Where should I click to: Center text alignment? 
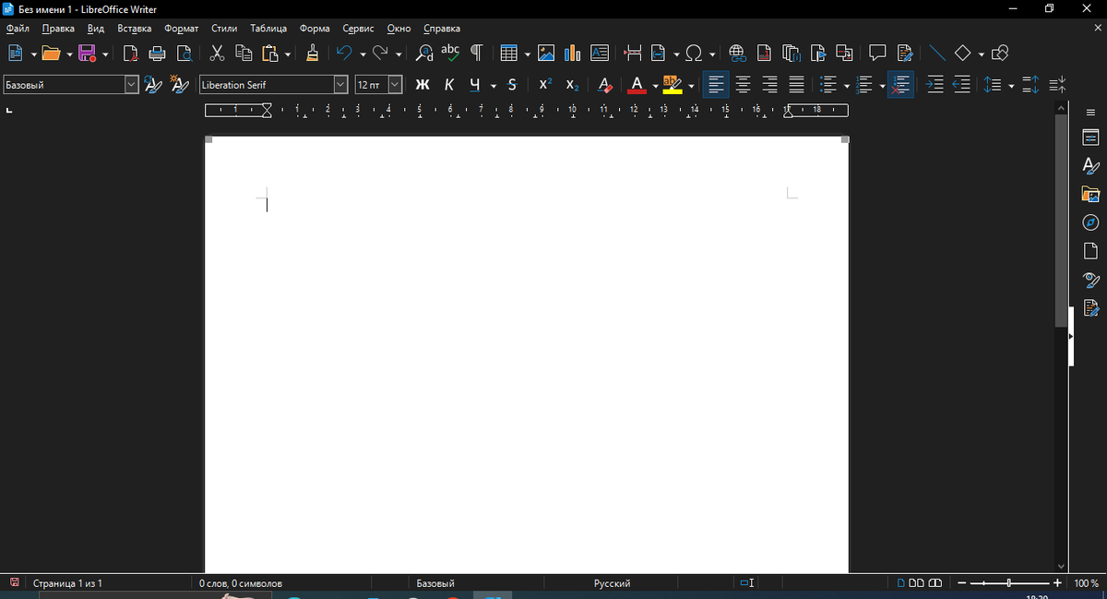tap(743, 85)
